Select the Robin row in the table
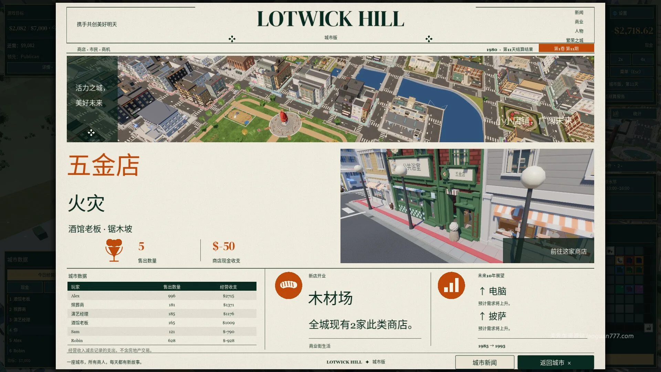The height and width of the screenshot is (372, 661). tap(162, 341)
